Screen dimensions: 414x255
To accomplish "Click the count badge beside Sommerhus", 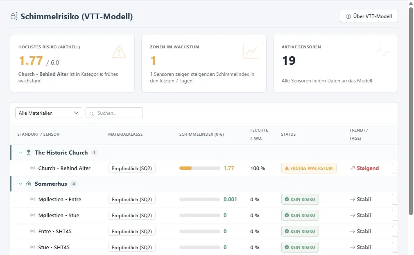I will point(74,184).
